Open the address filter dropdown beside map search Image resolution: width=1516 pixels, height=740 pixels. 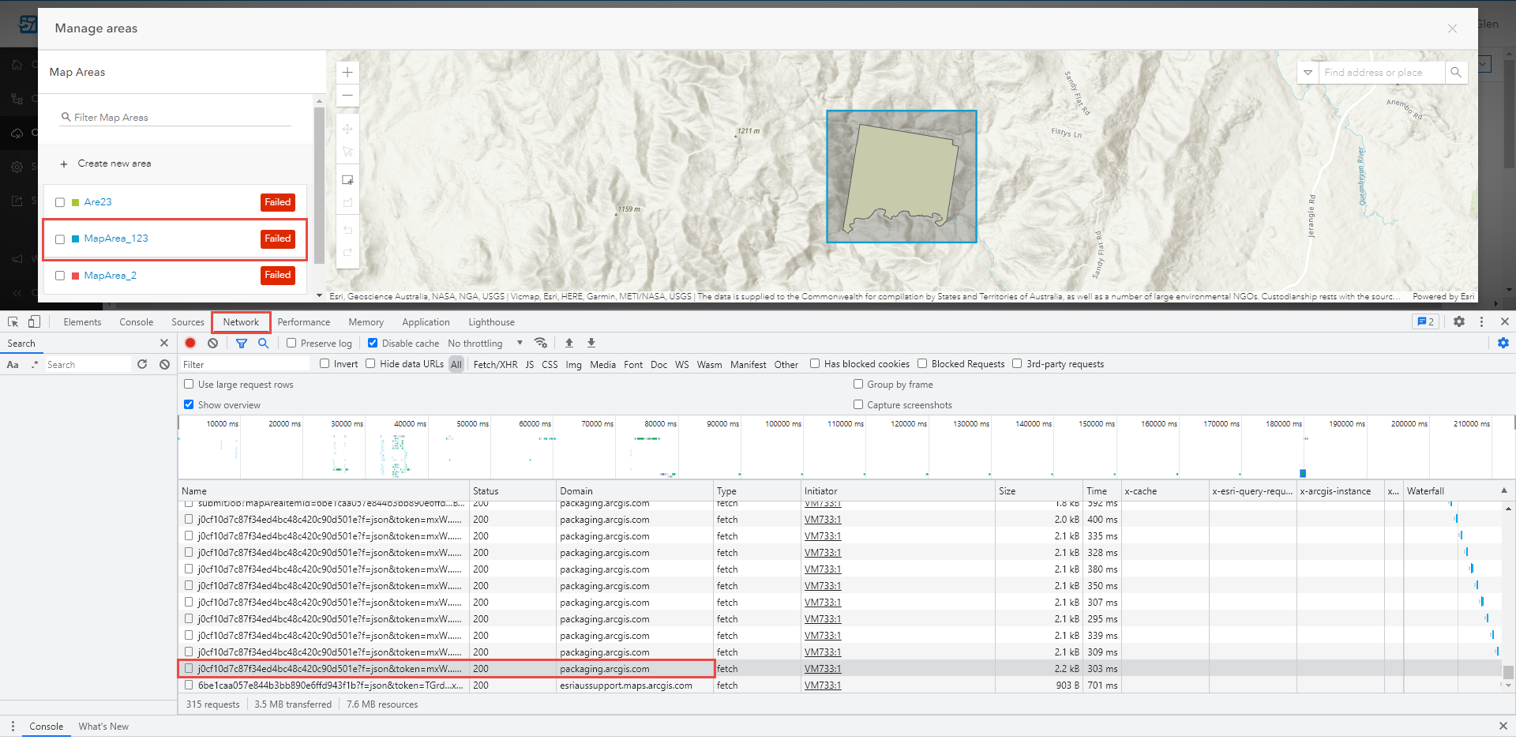(x=1308, y=72)
